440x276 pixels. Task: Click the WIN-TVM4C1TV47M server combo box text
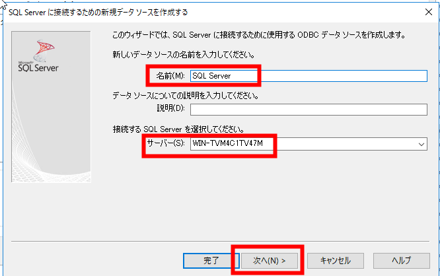coord(227,143)
